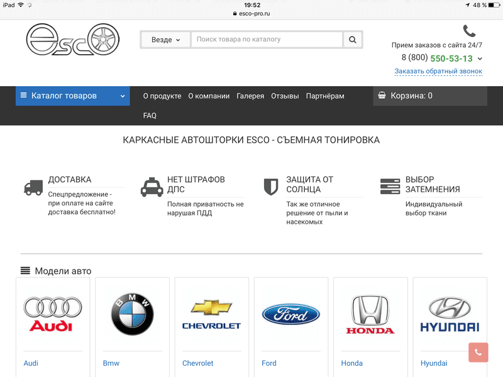Open the О компании menu item

(209, 96)
